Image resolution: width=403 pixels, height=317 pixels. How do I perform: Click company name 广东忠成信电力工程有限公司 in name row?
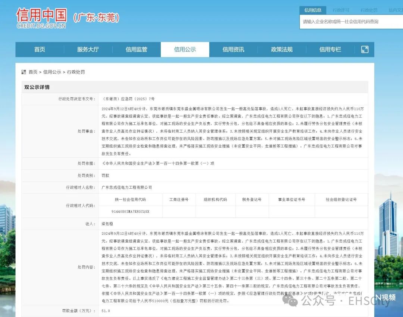click(x=127, y=187)
